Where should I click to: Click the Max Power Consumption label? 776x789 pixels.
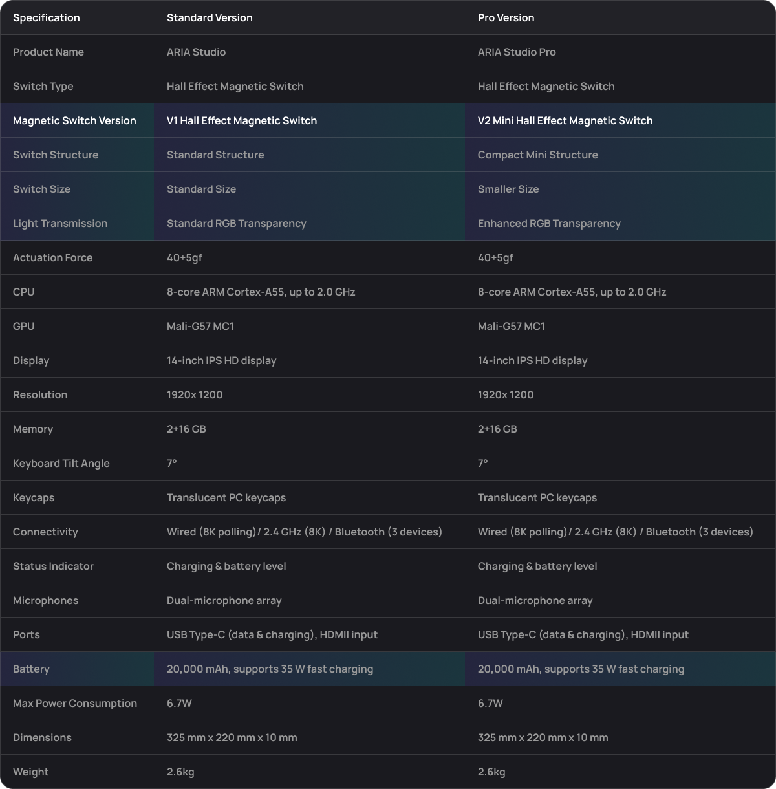(75, 704)
